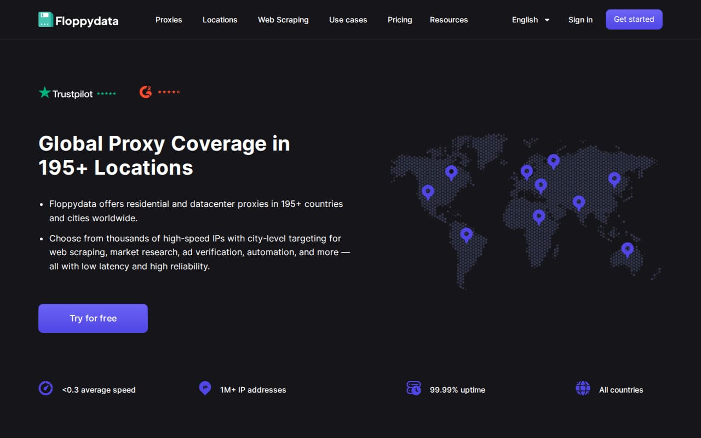Click the '99.99% uptime' text
Screen dimensions: 701x438
pyautogui.click(x=457, y=390)
